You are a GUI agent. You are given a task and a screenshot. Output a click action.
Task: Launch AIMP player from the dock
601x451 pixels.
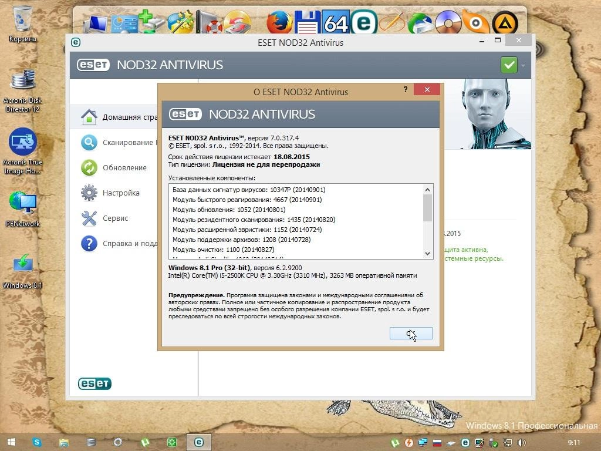[505, 23]
